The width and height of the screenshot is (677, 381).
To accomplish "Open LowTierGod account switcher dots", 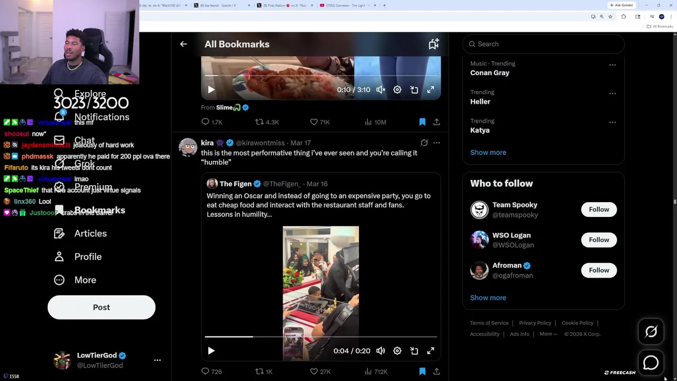I will pyautogui.click(x=157, y=360).
